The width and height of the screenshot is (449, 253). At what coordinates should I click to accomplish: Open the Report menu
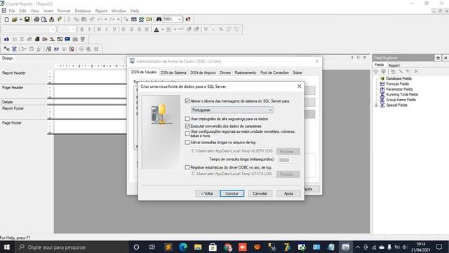point(101,11)
